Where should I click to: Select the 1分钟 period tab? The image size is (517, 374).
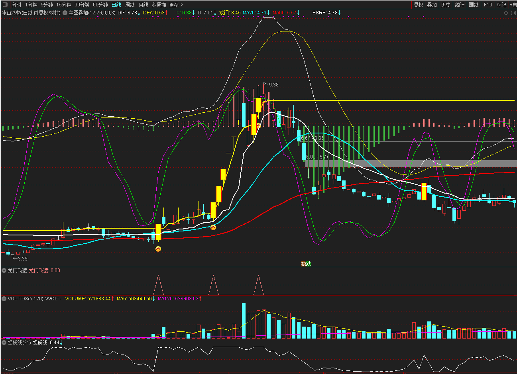coord(31,5)
